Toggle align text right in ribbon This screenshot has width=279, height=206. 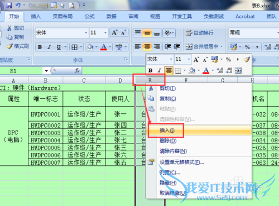tap(157, 46)
